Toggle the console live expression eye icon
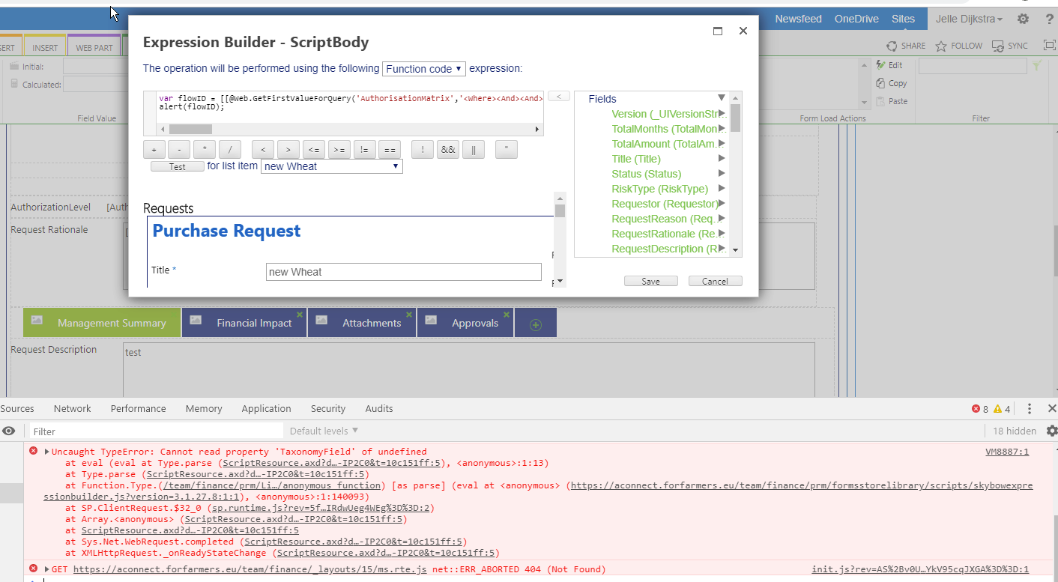Screen dimensions: 1058x582 [x=9, y=431]
